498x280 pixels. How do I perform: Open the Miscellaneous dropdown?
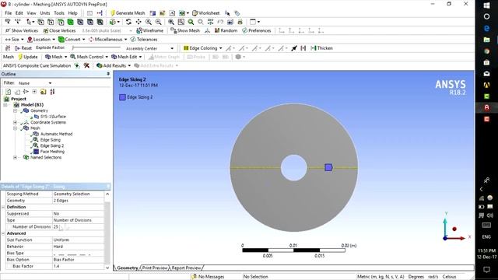[x=107, y=40]
